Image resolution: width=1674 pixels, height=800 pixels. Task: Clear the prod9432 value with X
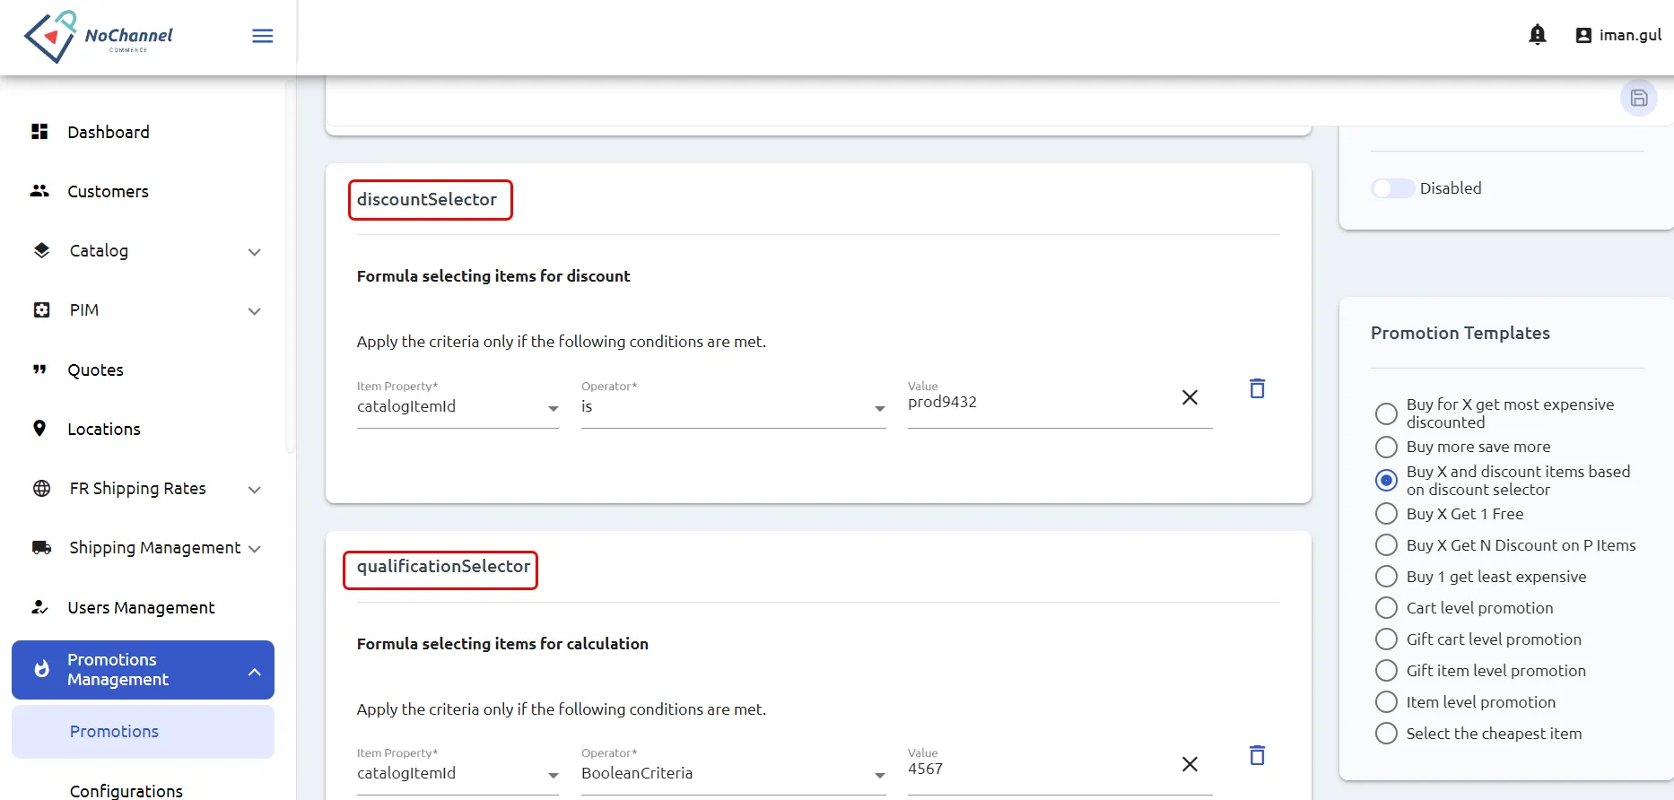pyautogui.click(x=1190, y=397)
